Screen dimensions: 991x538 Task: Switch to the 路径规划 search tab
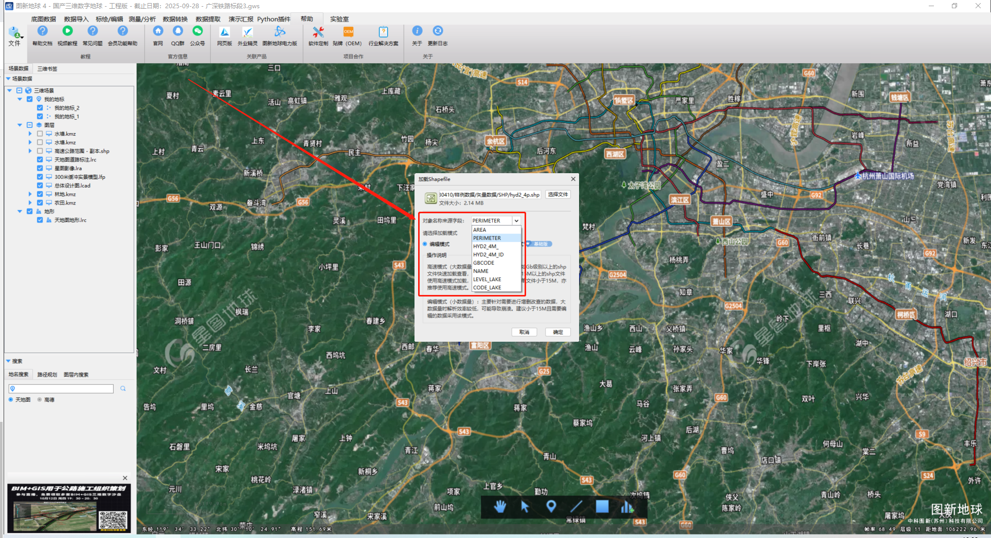[x=47, y=375]
